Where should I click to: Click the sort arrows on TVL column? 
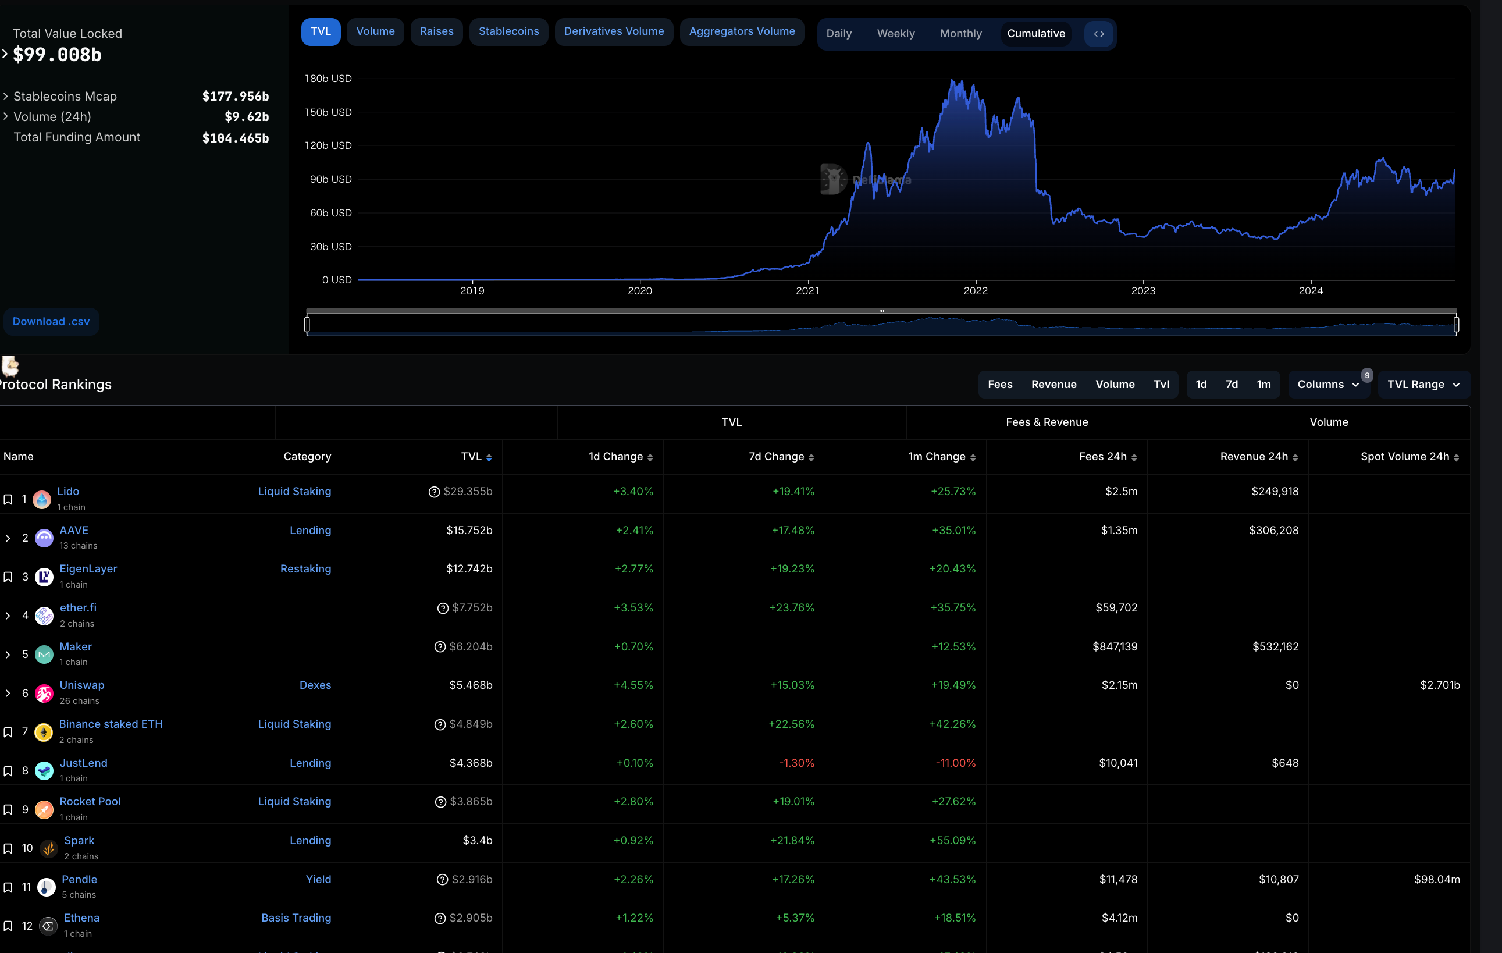pos(489,457)
